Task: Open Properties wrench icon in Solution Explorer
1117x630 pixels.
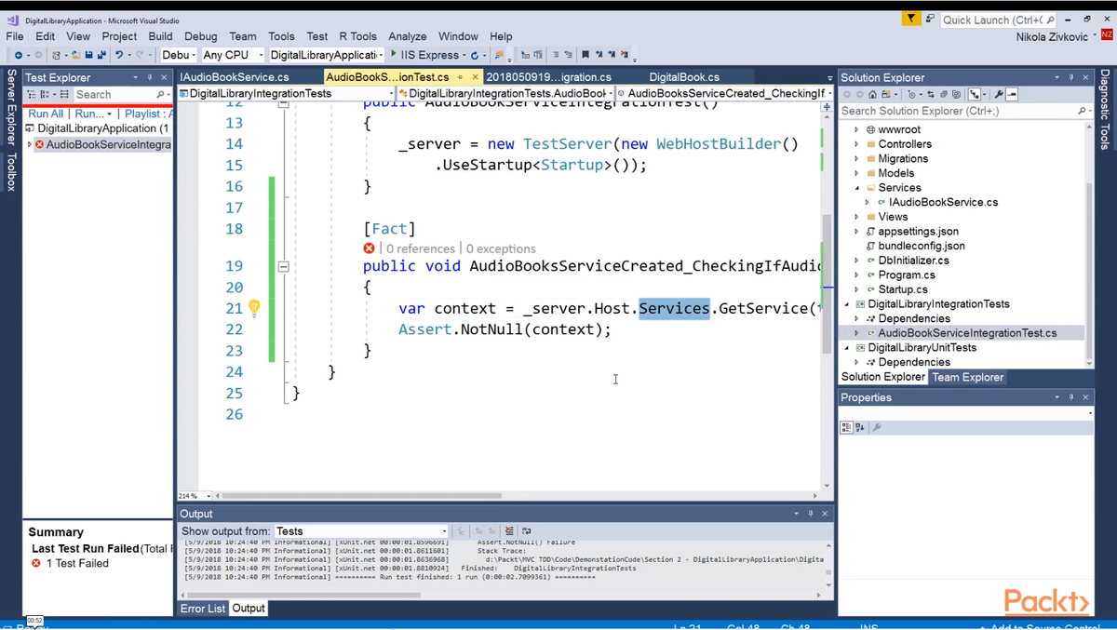Action: click(999, 94)
